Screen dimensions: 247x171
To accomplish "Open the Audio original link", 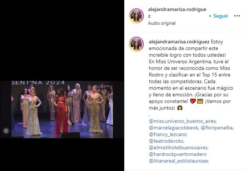I will coord(162,23).
